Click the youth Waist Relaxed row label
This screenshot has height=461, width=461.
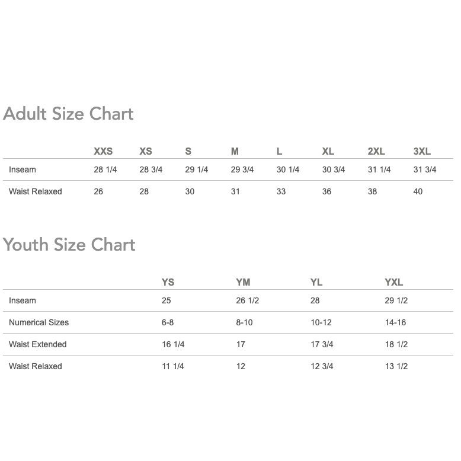[x=36, y=367]
